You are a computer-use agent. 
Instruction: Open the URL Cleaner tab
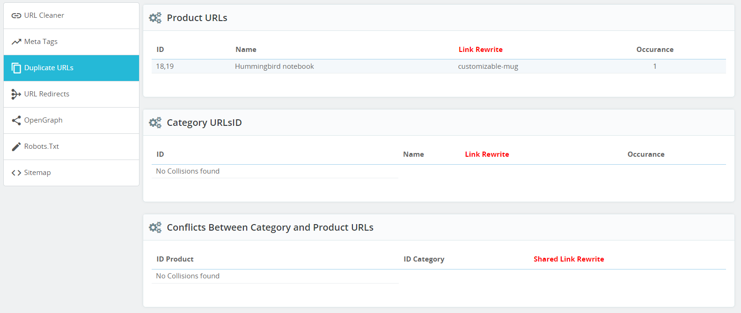tap(71, 15)
